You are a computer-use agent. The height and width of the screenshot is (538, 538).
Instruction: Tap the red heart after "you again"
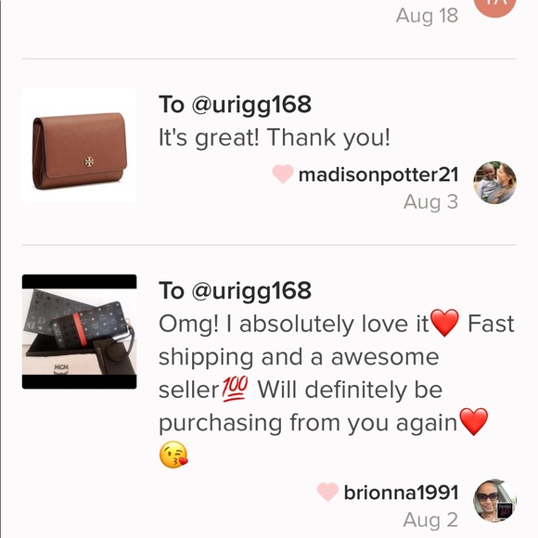(x=473, y=422)
